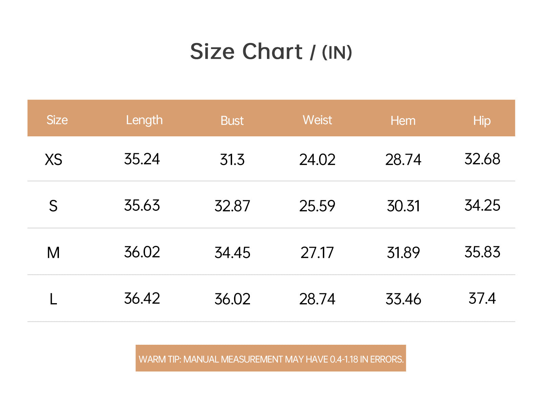Screen dimensions: 542x406
Task: Select the Hem column header
Action: [x=403, y=121]
